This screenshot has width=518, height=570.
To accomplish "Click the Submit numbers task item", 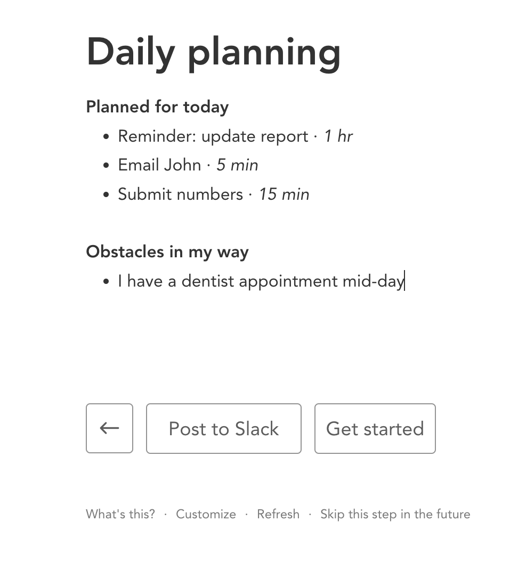I will 181,194.
